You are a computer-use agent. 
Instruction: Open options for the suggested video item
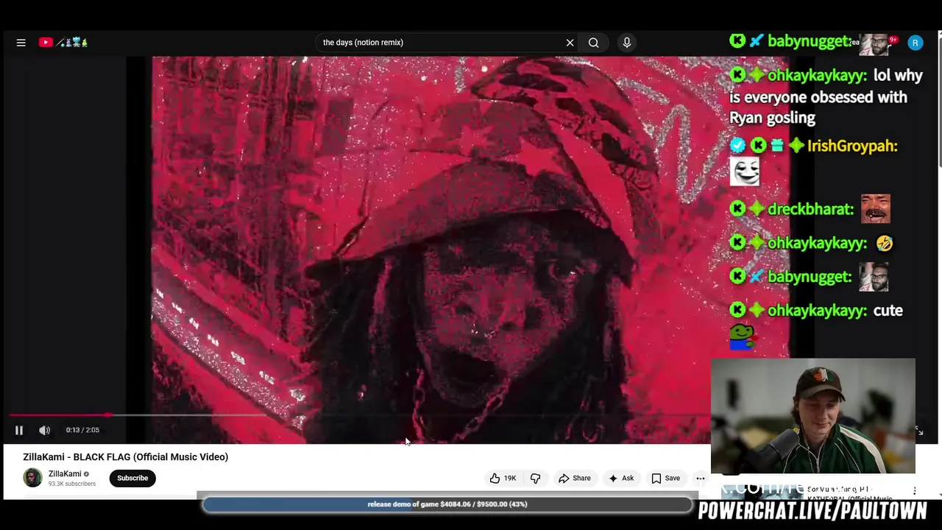coord(915,491)
